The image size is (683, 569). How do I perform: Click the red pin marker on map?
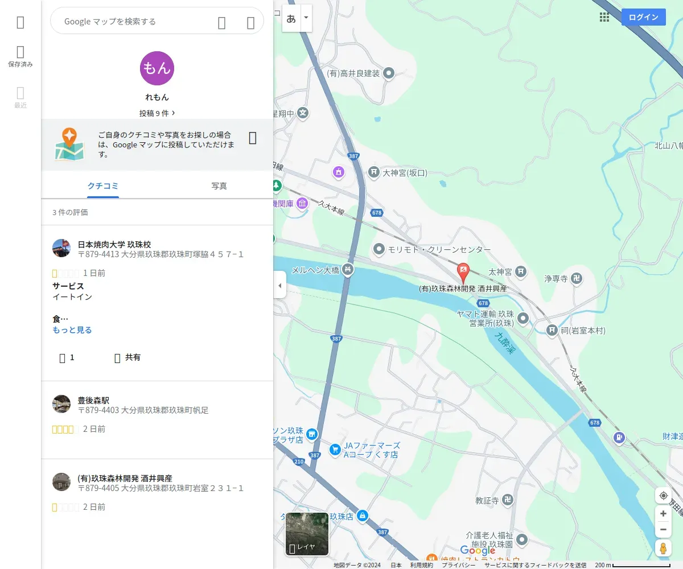point(463,273)
